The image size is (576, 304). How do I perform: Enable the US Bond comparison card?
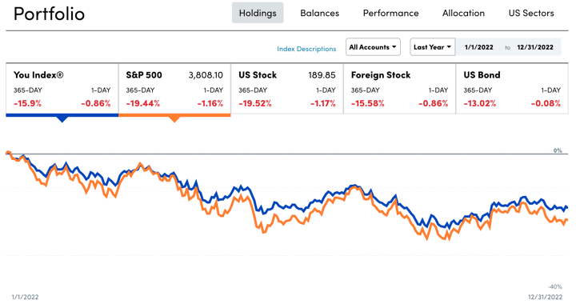tap(512, 89)
